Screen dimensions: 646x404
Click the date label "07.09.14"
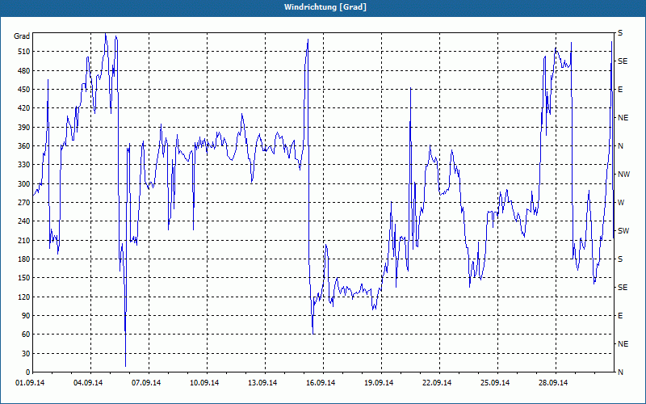point(146,383)
